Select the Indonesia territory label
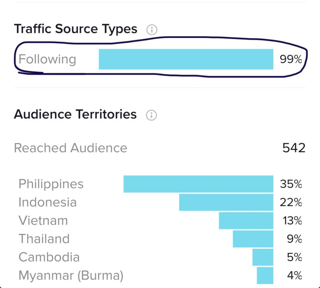This screenshot has width=320, height=288. (47, 202)
